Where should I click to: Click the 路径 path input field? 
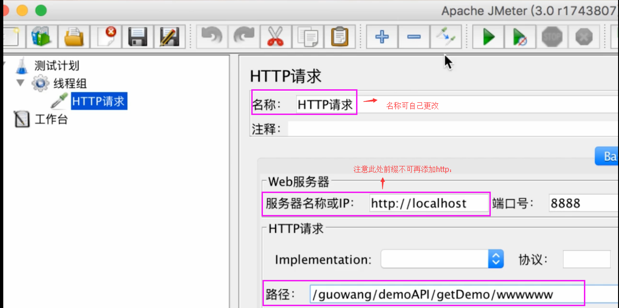(464, 294)
